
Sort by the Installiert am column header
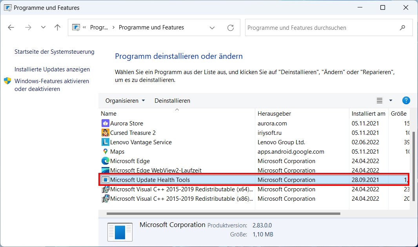point(369,114)
